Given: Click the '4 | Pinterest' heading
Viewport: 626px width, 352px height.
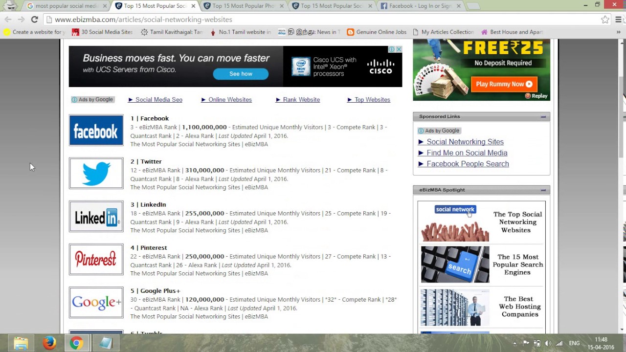Looking at the screenshot, I should pyautogui.click(x=149, y=247).
